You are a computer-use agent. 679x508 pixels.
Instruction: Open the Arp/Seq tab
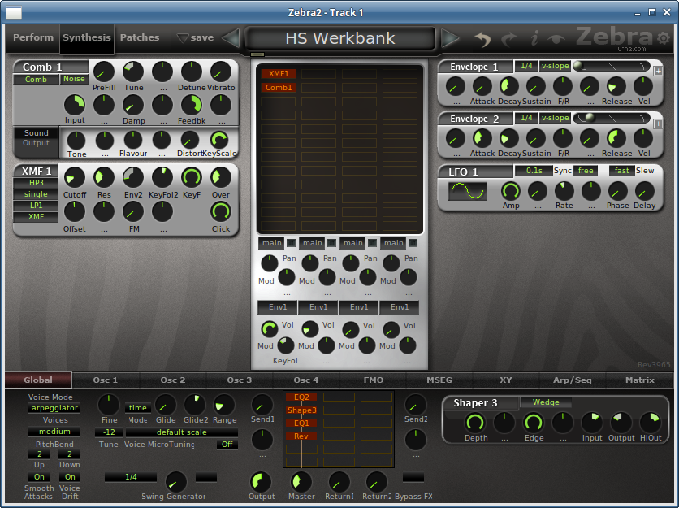tap(572, 380)
